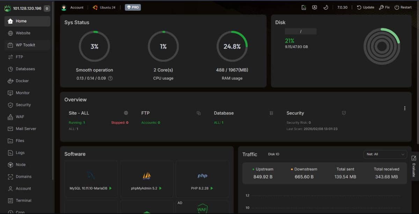The image size is (419, 214).
Task: Click the WAF shield icon in Software panel
Action: [x=202, y=208]
